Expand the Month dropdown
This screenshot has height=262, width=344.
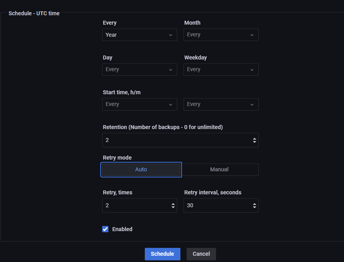click(221, 35)
